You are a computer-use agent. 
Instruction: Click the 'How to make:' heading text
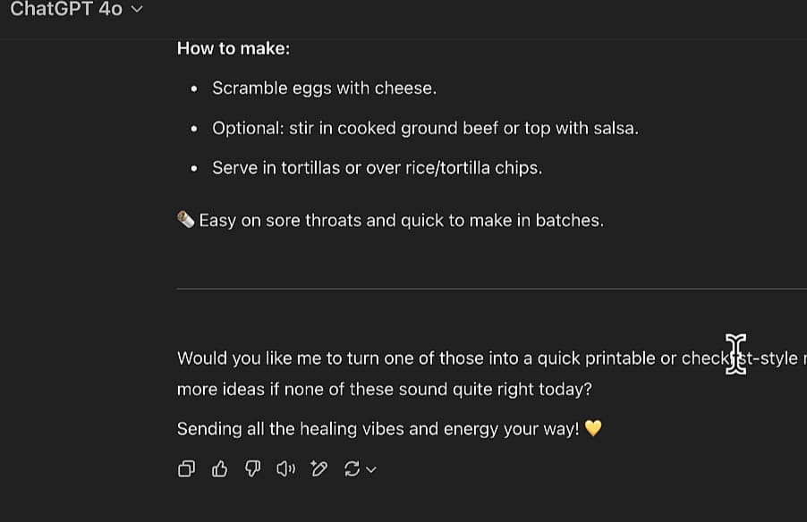pos(233,47)
